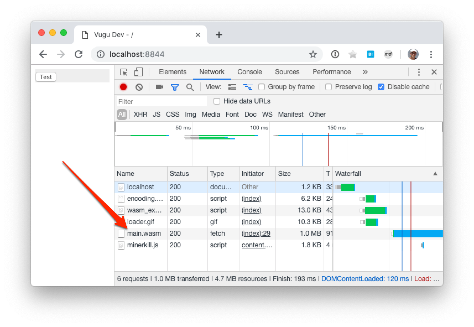The width and height of the screenshot is (474, 327).
Task: Enable the Group by frame checkbox
Action: pos(262,87)
